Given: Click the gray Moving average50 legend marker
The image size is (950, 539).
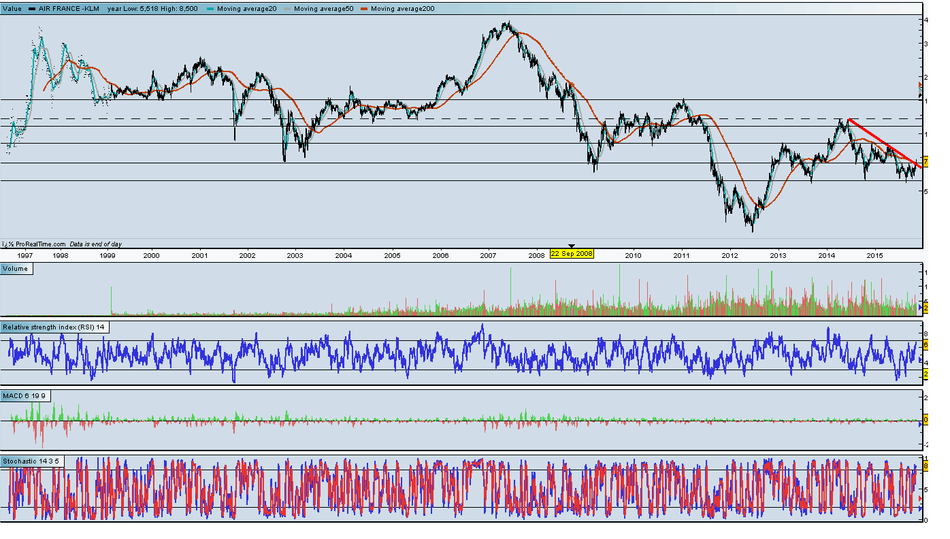Looking at the screenshot, I should (289, 9).
